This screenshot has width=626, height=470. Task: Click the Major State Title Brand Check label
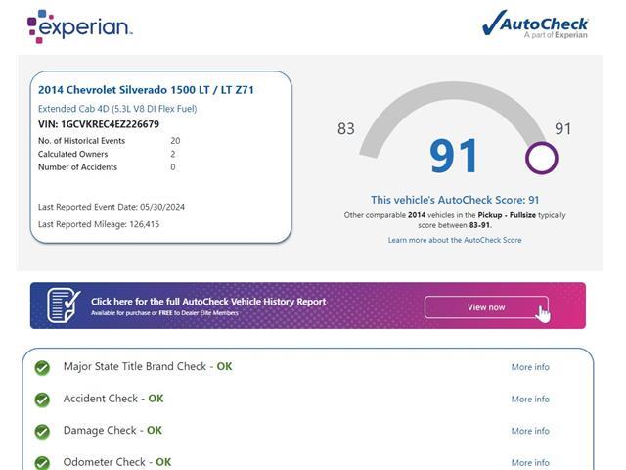point(148,366)
